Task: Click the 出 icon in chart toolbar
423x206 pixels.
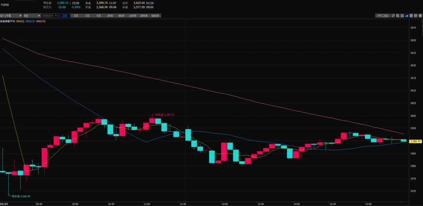Action: (x=402, y=15)
